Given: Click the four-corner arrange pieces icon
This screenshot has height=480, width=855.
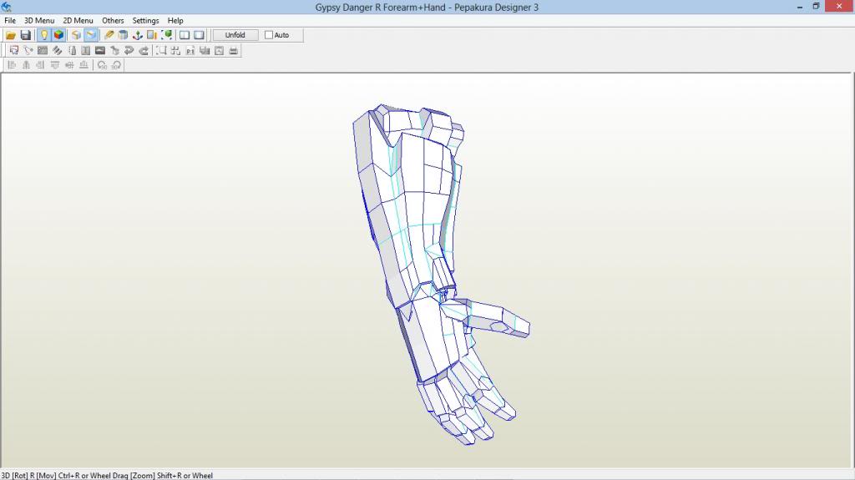Looking at the screenshot, I should [x=175, y=50].
